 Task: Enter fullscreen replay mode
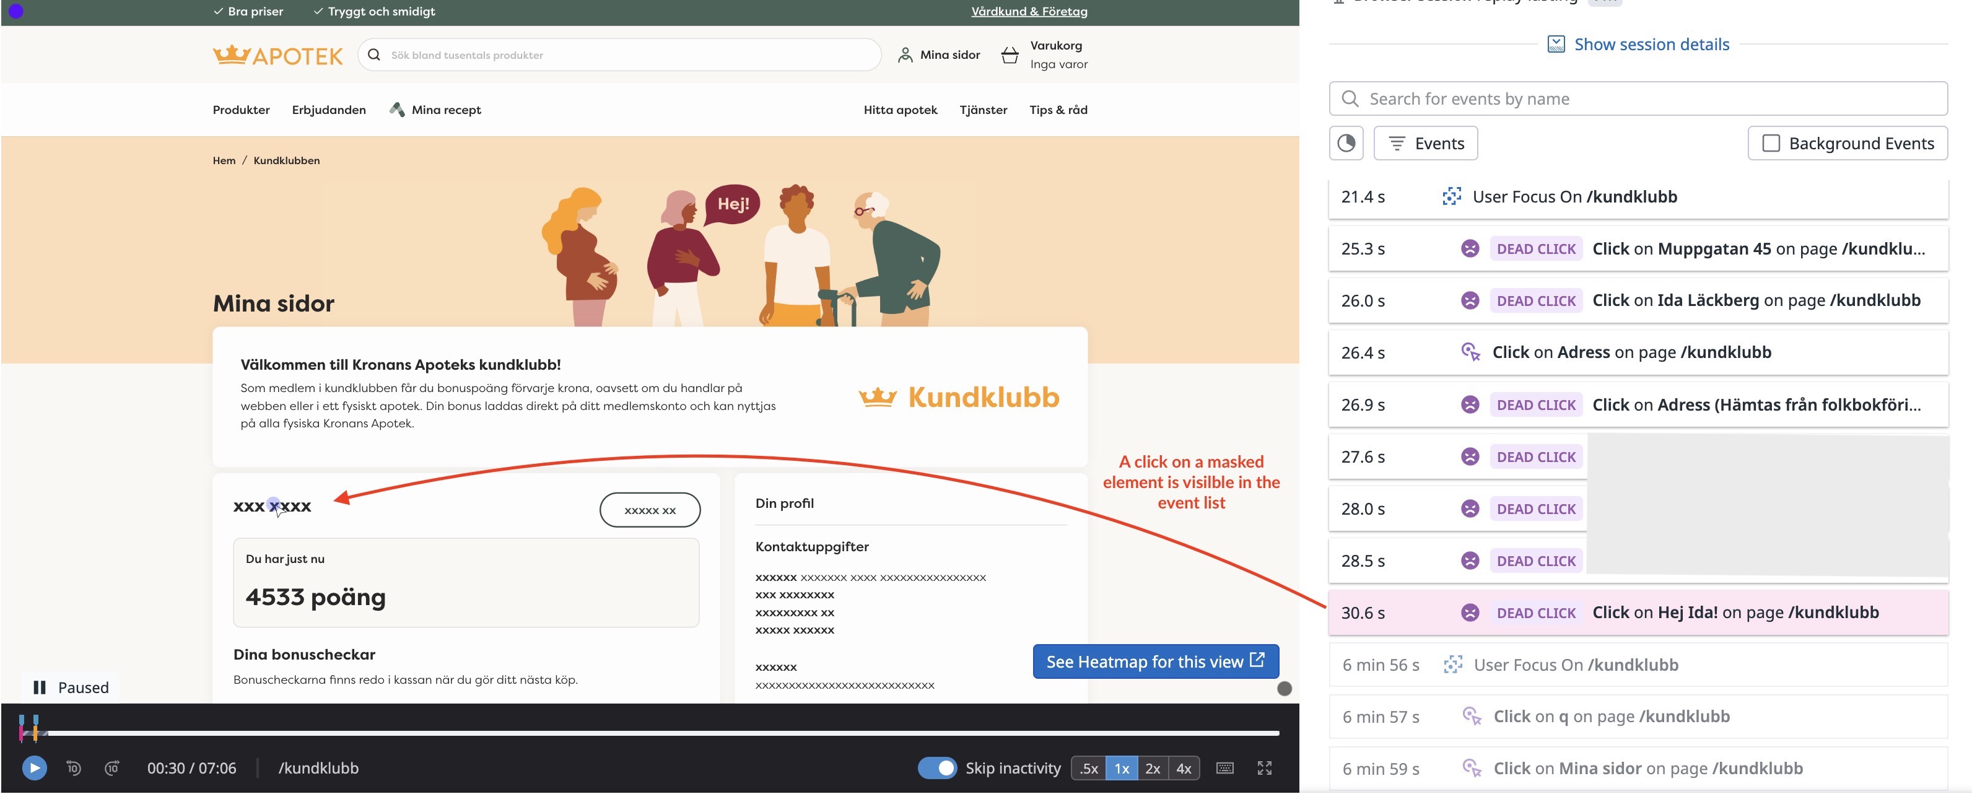click(x=1264, y=768)
